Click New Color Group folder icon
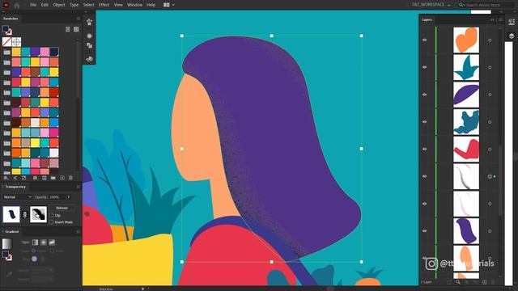518x291 pixels. pos(53,178)
